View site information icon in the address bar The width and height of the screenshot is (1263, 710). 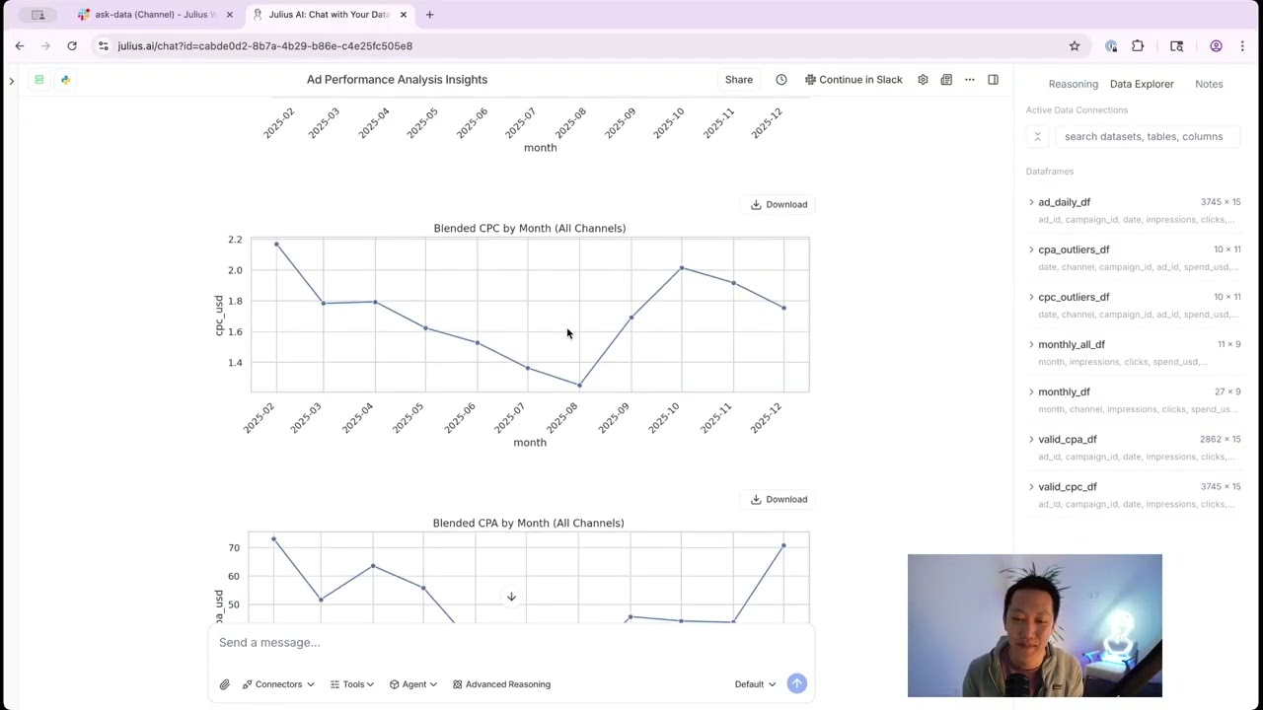pyautogui.click(x=103, y=46)
